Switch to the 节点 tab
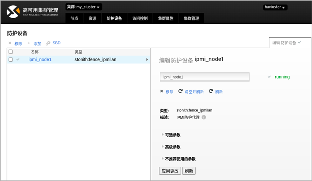The image size is (312, 181). 74,18
